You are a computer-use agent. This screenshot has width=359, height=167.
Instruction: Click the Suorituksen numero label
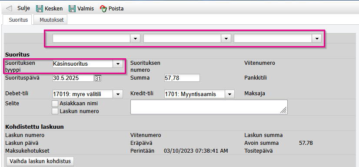pos(145,66)
